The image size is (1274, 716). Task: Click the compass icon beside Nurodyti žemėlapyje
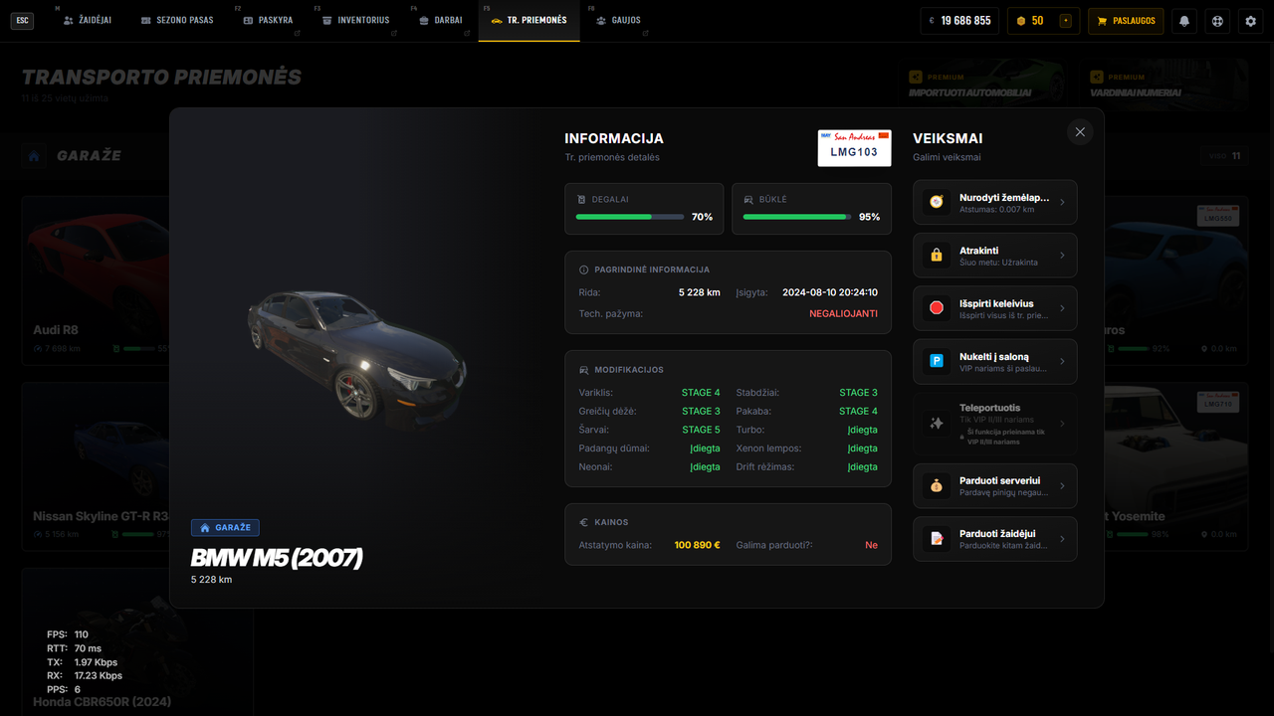point(936,202)
